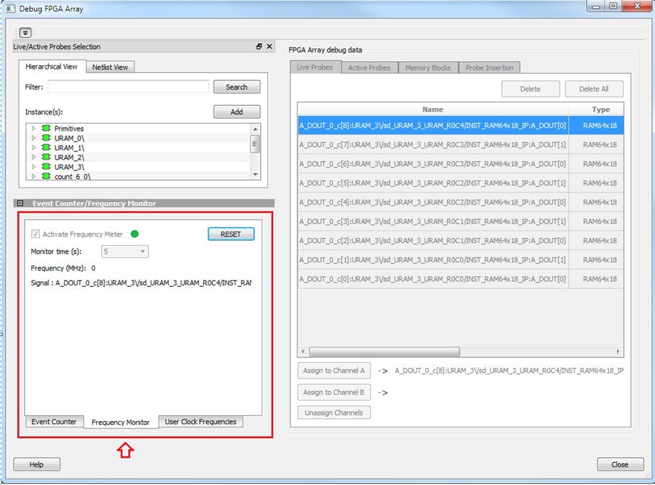Expand the URAM_2 tree node
The height and width of the screenshot is (485, 655).
(x=33, y=157)
